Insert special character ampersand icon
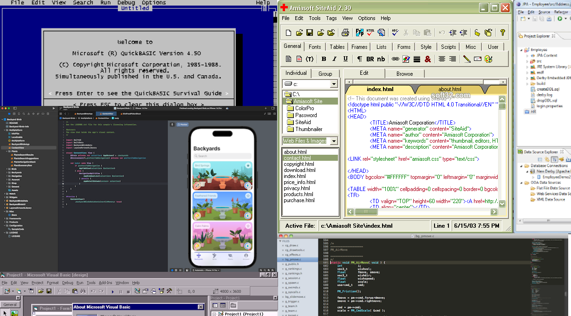The height and width of the screenshot is (316, 571). point(428,59)
